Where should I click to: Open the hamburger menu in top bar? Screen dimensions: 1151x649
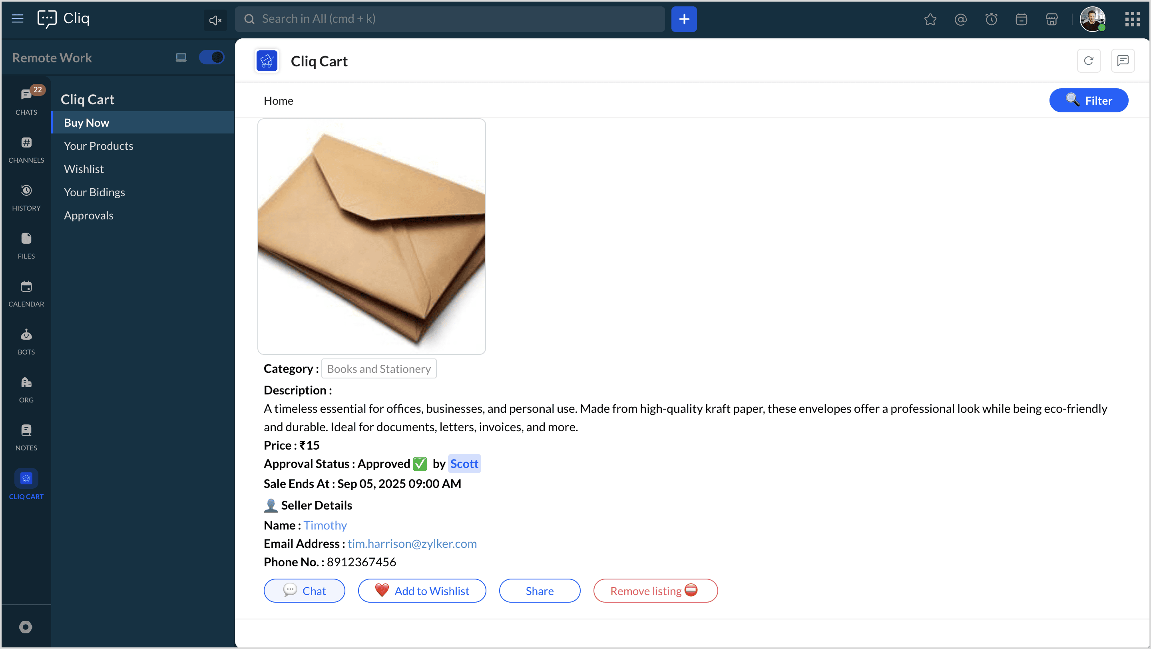click(18, 19)
